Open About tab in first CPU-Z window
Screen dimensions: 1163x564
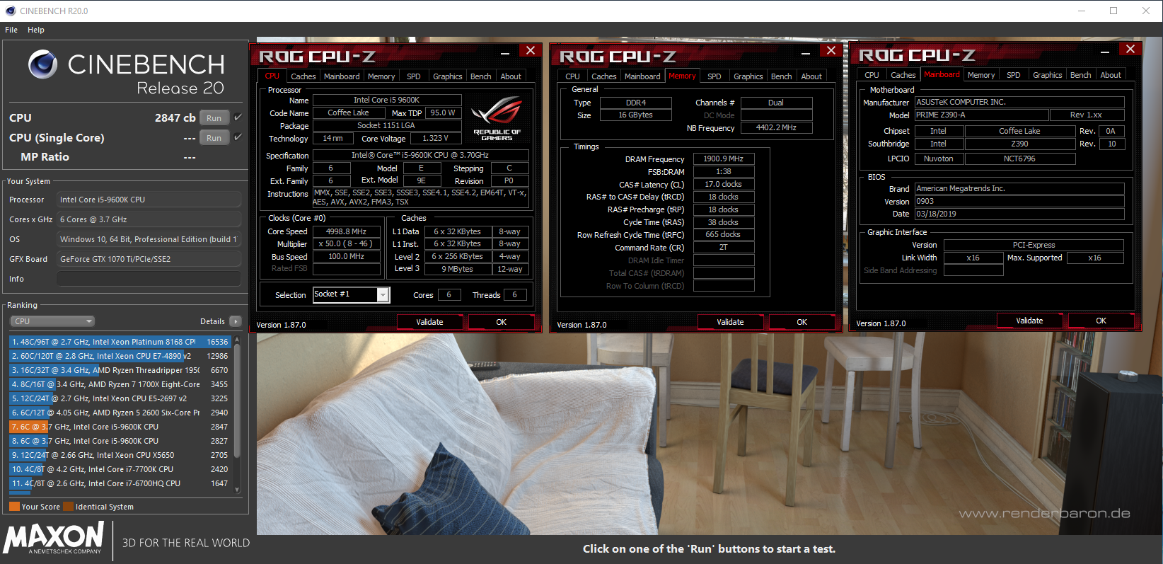click(x=511, y=76)
